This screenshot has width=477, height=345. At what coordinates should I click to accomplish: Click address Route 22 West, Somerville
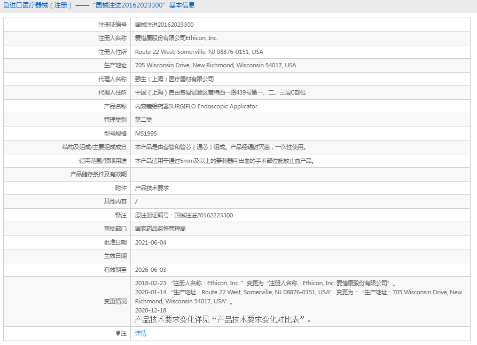[x=199, y=52]
